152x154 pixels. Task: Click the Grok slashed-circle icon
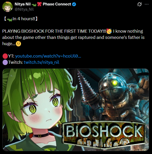140,4
